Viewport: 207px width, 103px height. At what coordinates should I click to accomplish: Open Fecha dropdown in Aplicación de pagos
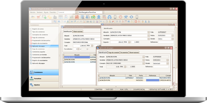(167, 60)
